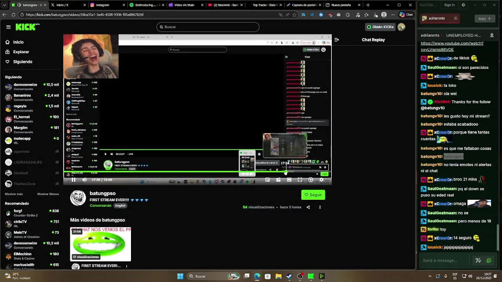
Task: Open browser extensions puzzle icon
Action: [x=348, y=15]
